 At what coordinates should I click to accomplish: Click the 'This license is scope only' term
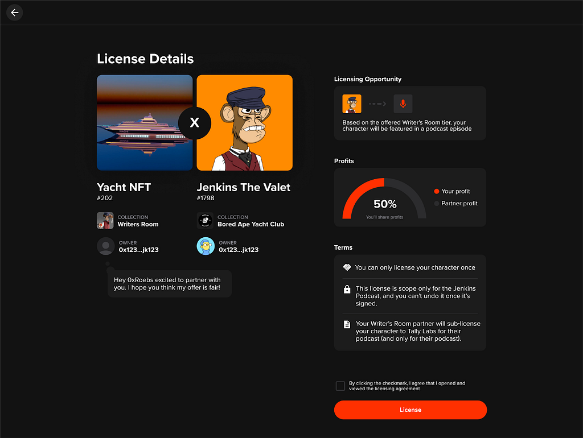[x=416, y=296]
